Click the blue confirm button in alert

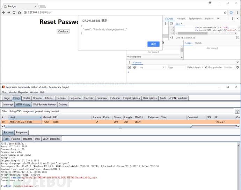pyautogui.click(x=153, y=44)
